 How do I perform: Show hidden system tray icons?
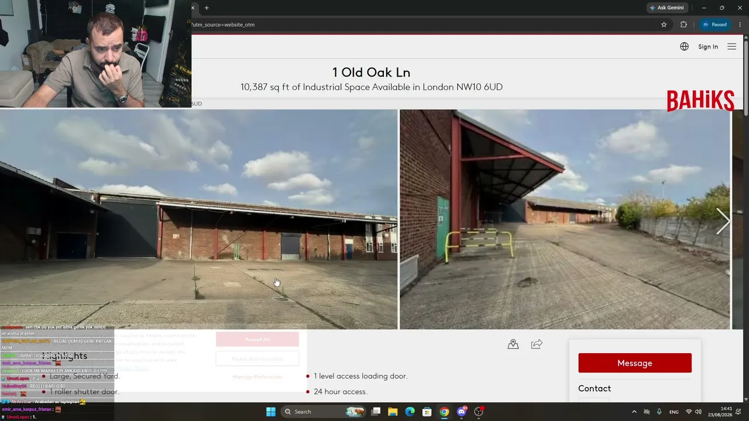[634, 412]
